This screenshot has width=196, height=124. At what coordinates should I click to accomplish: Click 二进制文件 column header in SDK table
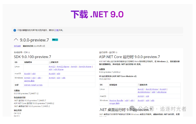pos(54,62)
